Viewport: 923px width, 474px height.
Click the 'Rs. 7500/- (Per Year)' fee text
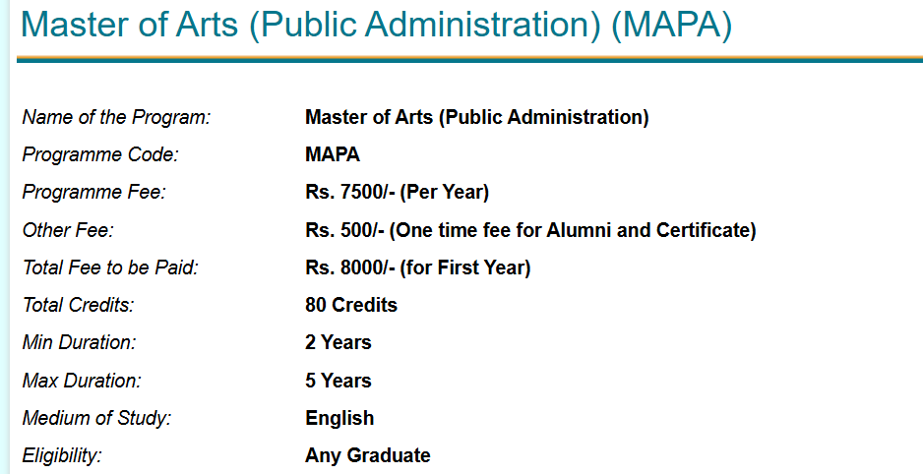(397, 193)
